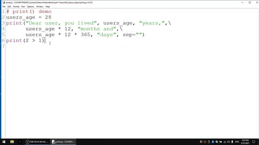Viewport: 259px width, 145px height.
Task: Open the Format menu
Action: [x=16, y=6]
